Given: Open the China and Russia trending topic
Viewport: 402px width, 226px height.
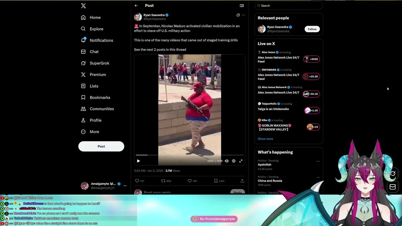Looking at the screenshot, I should click(270, 181).
